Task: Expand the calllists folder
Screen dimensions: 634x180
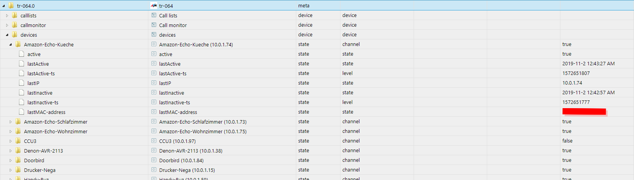Action: click(7, 15)
